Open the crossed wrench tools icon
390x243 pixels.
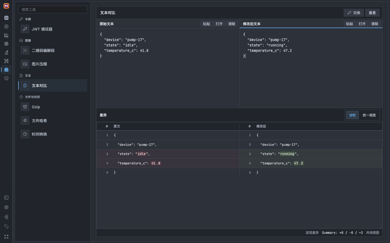coord(6,61)
